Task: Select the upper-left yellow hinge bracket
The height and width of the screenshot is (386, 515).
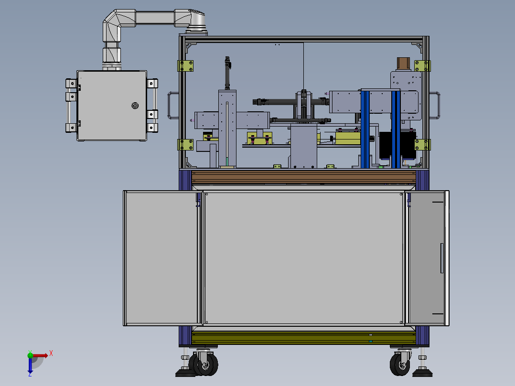Action: (185, 66)
